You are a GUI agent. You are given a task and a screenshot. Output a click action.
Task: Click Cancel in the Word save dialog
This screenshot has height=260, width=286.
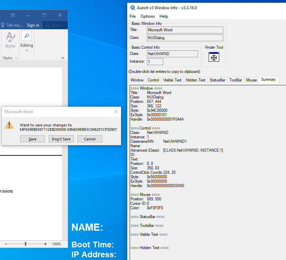pyautogui.click(x=90, y=139)
